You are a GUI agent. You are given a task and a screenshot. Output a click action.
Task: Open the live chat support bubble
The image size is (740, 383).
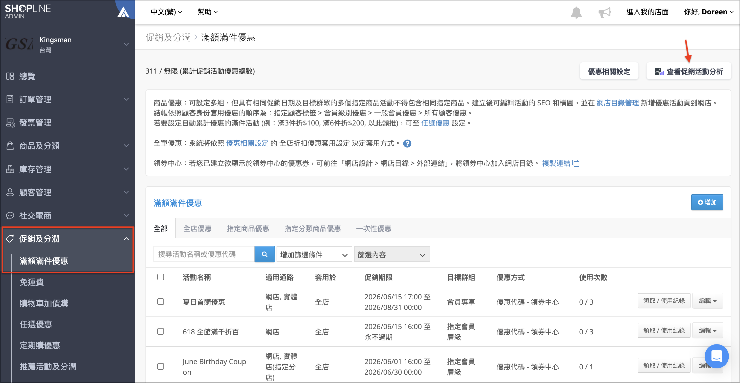pos(717,356)
